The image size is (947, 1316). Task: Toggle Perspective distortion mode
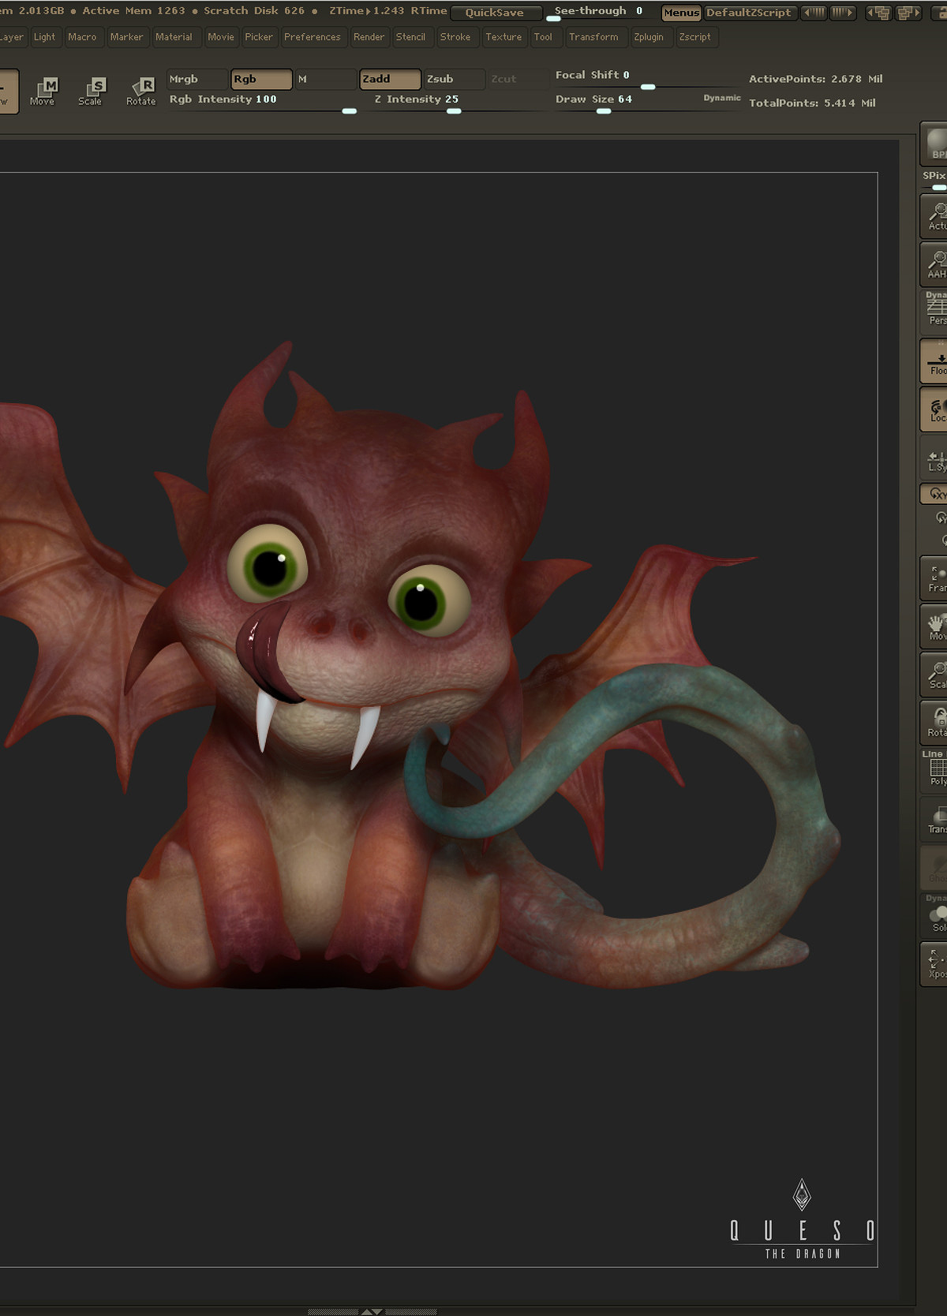click(x=934, y=311)
